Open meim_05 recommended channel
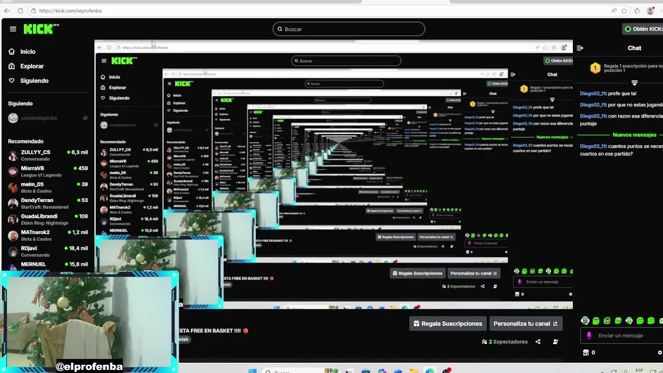The height and width of the screenshot is (373, 663). pos(48,188)
